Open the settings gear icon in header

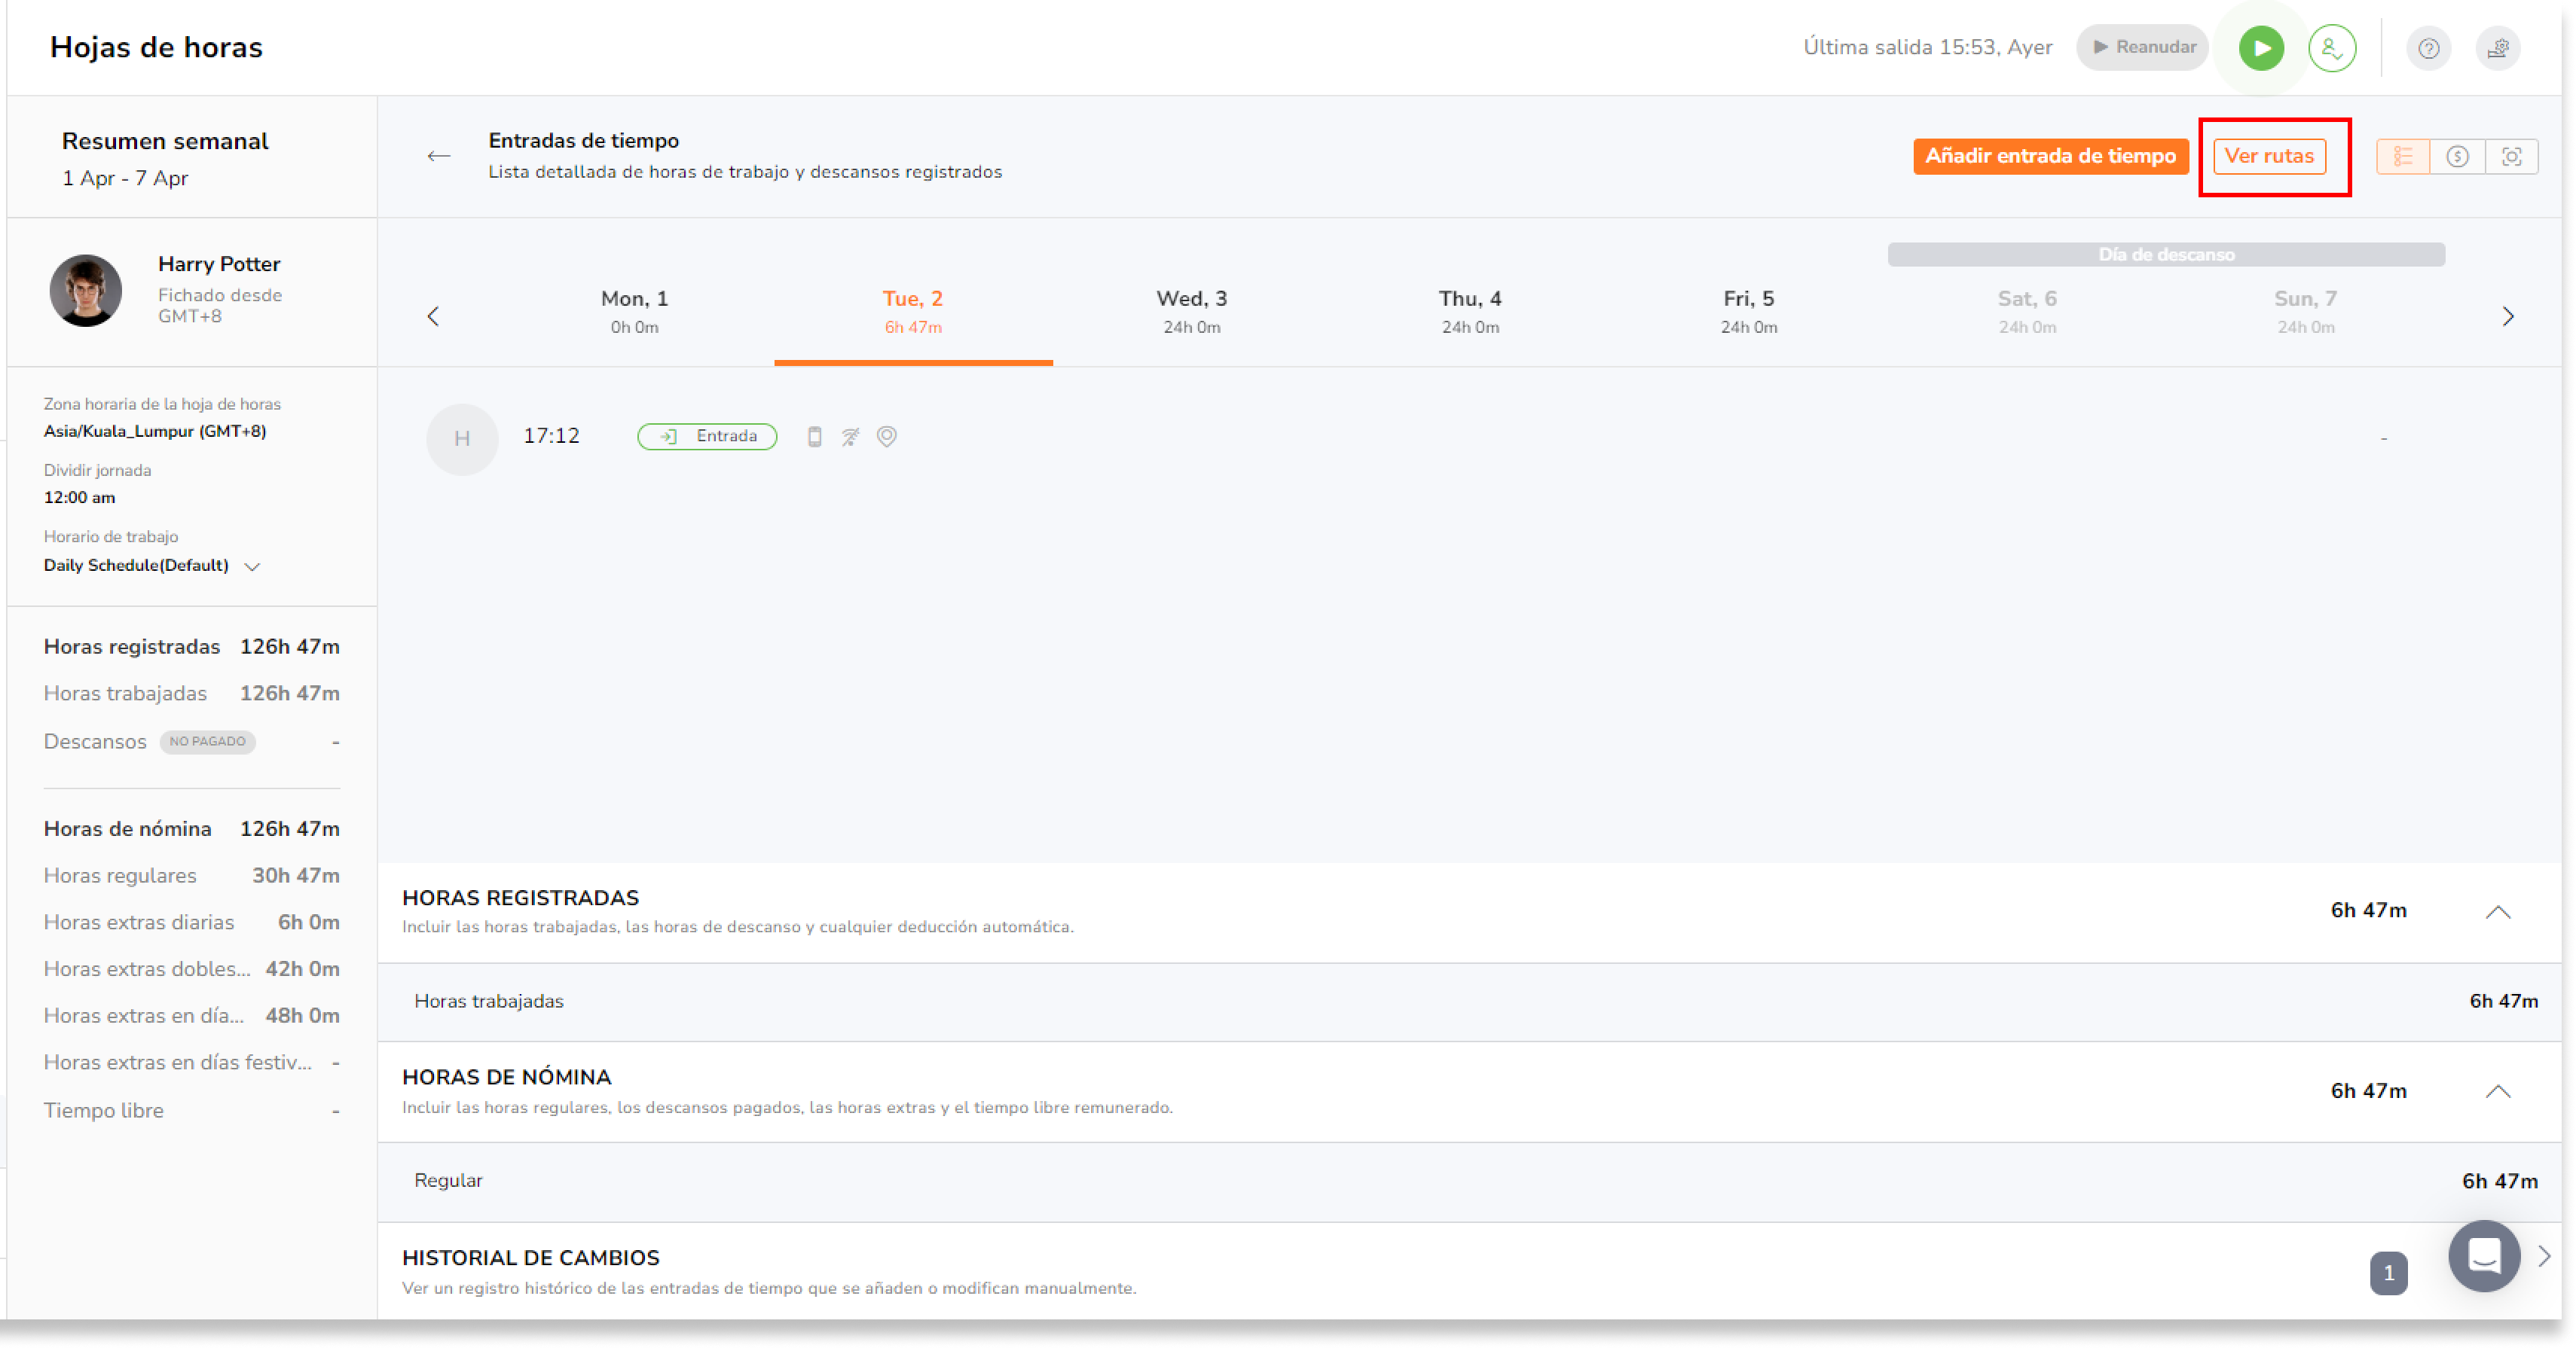point(2497,48)
